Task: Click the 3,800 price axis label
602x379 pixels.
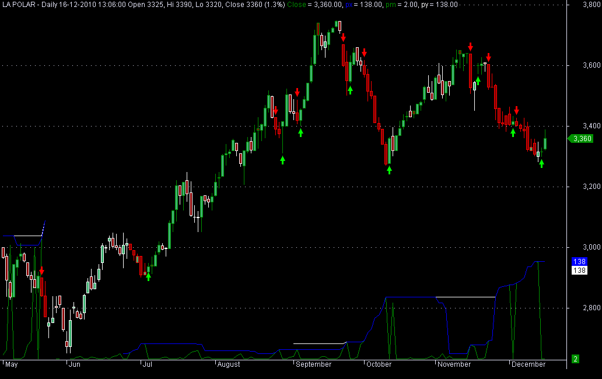Action: (591, 5)
